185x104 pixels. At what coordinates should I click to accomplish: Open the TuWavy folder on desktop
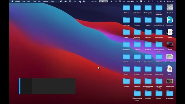126,8
